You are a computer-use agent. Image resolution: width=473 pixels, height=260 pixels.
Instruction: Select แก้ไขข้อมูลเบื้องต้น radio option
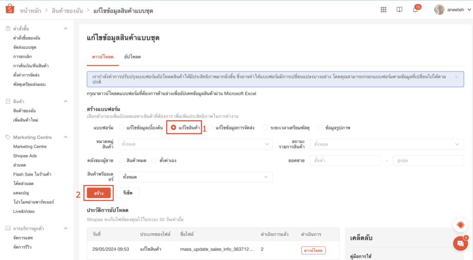tap(121, 128)
